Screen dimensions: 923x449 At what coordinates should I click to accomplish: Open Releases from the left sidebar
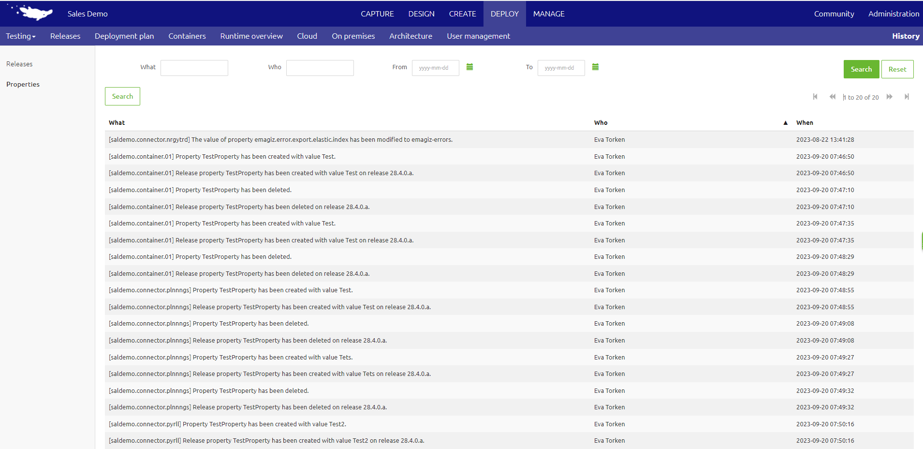click(19, 63)
